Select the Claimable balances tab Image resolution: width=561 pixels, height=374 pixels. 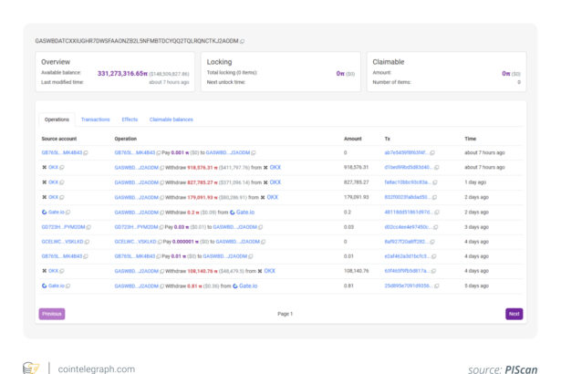click(x=171, y=119)
